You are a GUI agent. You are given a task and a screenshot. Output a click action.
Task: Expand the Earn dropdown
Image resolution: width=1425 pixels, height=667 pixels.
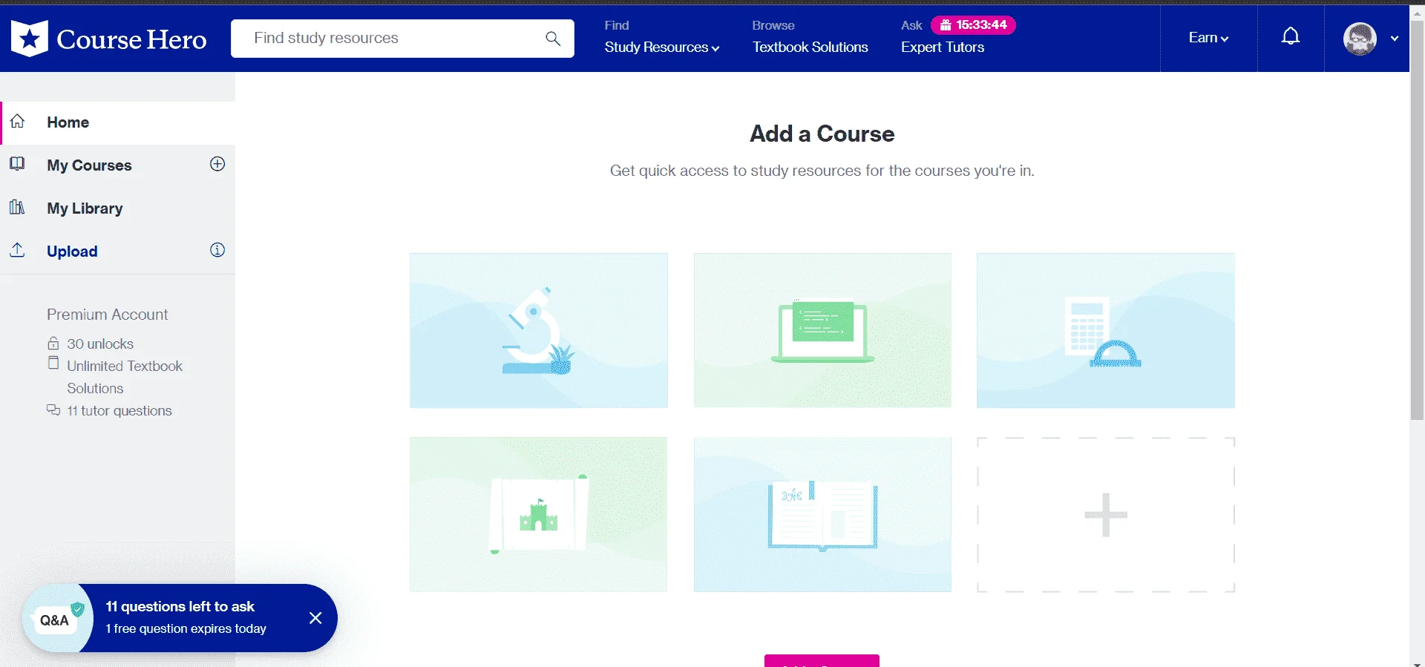click(1208, 38)
